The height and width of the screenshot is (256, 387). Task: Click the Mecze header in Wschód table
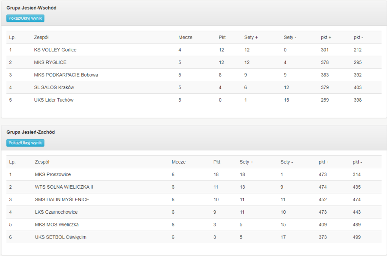click(185, 37)
